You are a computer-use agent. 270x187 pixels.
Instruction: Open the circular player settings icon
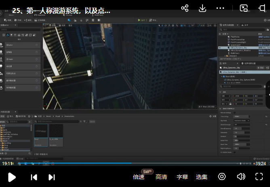pos(222,176)
